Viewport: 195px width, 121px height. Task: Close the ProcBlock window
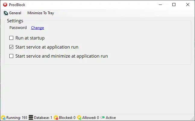point(188,5)
